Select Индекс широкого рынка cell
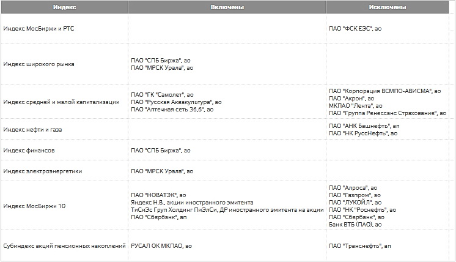 click(x=39, y=64)
